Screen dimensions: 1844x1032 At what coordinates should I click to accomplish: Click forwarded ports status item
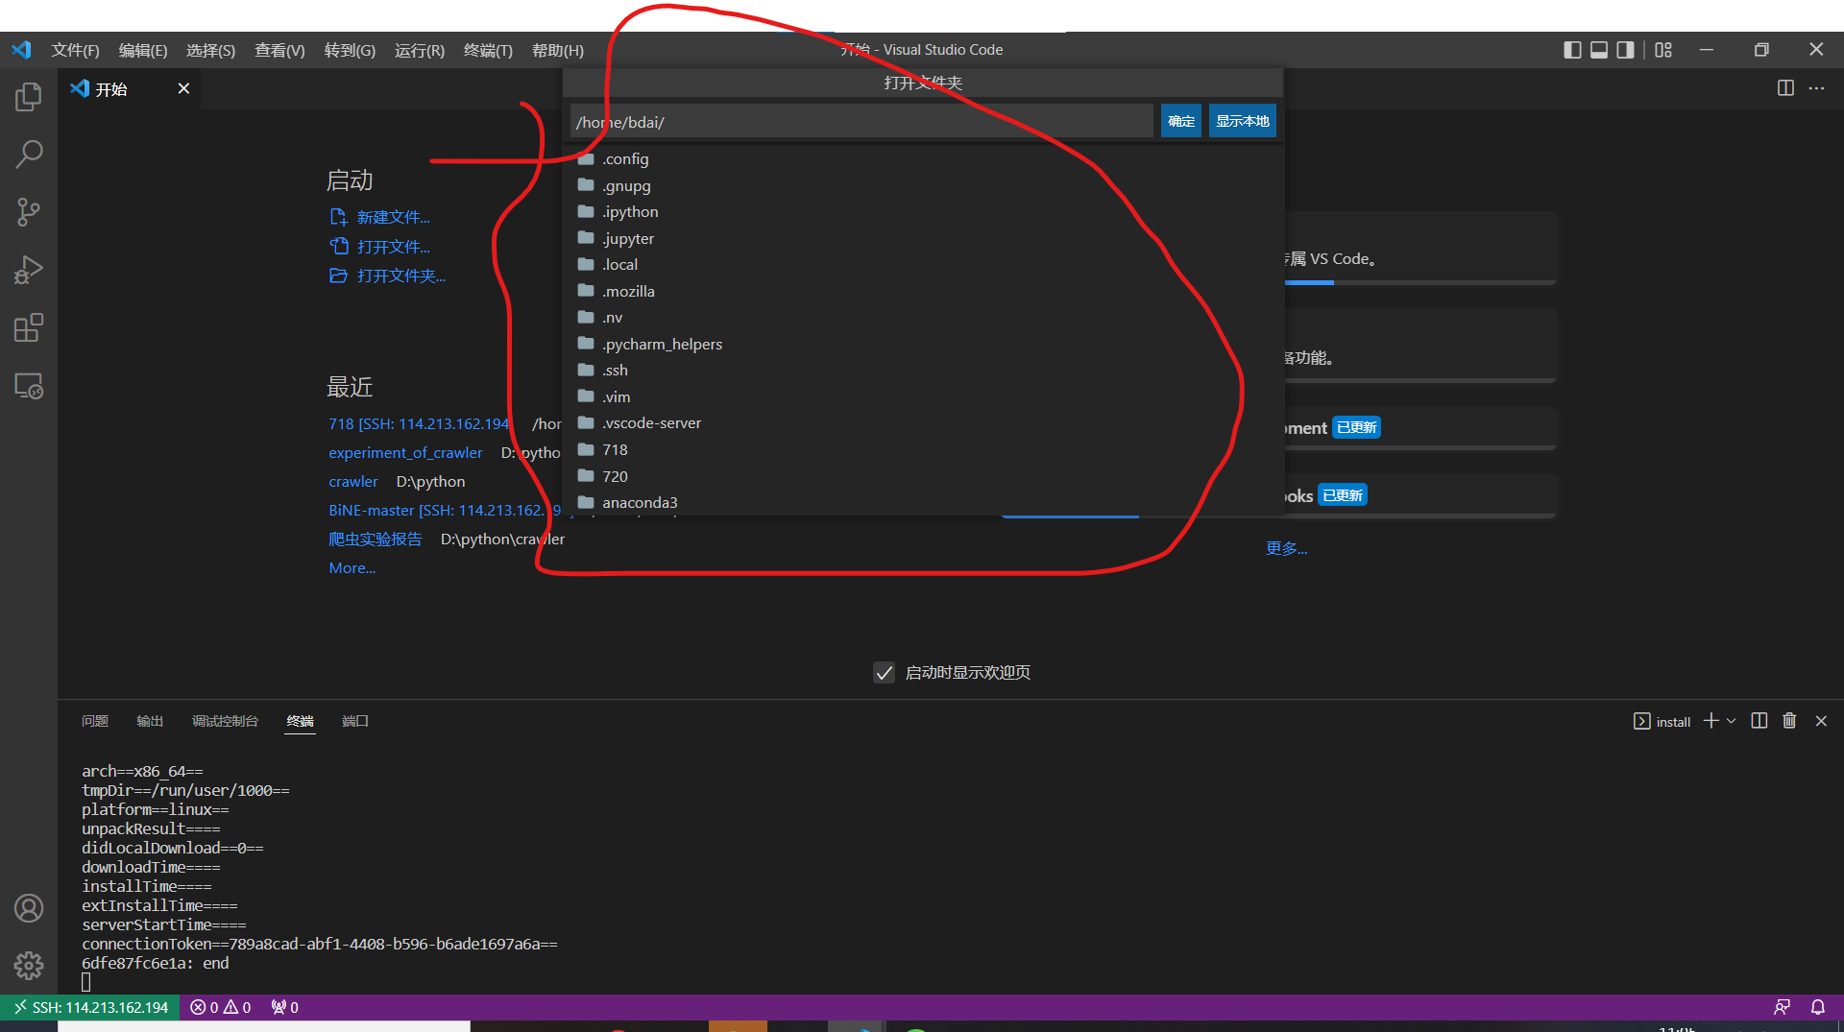(x=284, y=1007)
